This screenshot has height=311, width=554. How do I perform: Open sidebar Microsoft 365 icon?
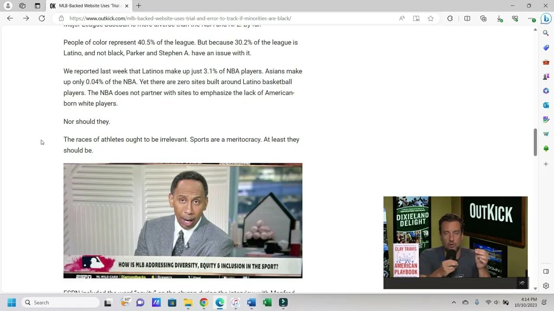click(x=546, y=91)
